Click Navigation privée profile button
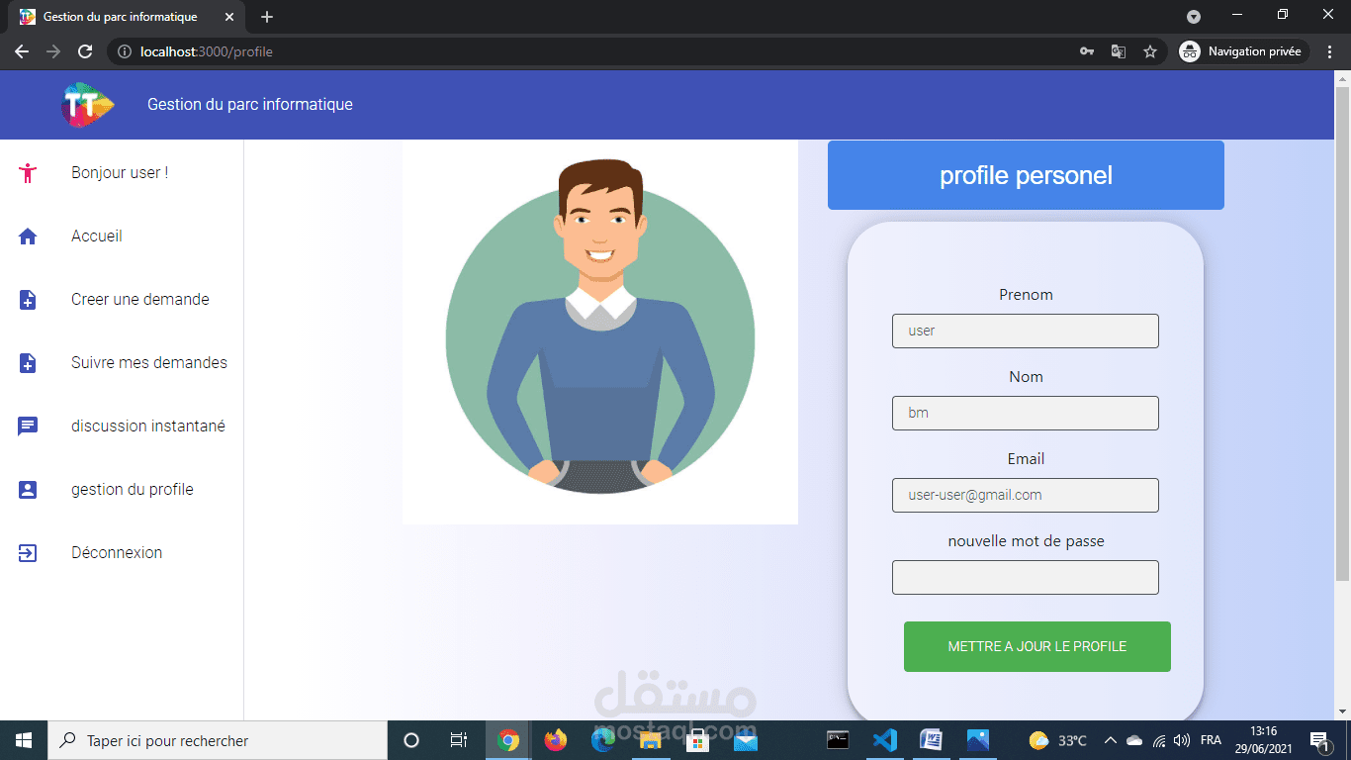This screenshot has height=760, width=1351. [1244, 51]
